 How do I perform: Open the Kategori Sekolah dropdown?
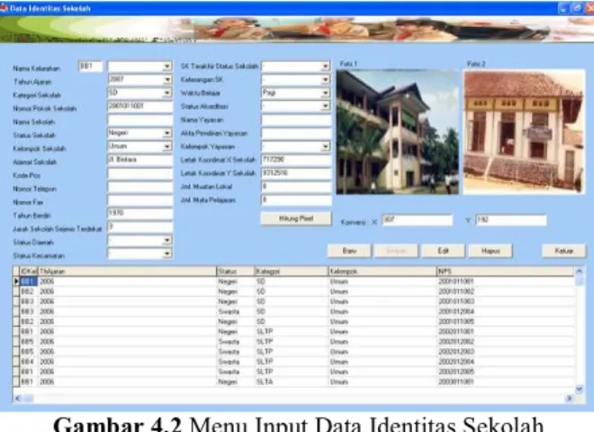[x=166, y=93]
